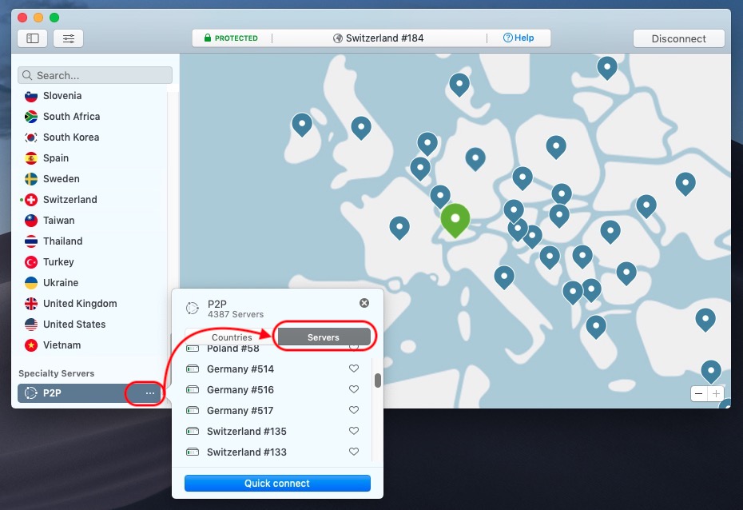Favorite Switzerland #133 with heart

coord(353,452)
